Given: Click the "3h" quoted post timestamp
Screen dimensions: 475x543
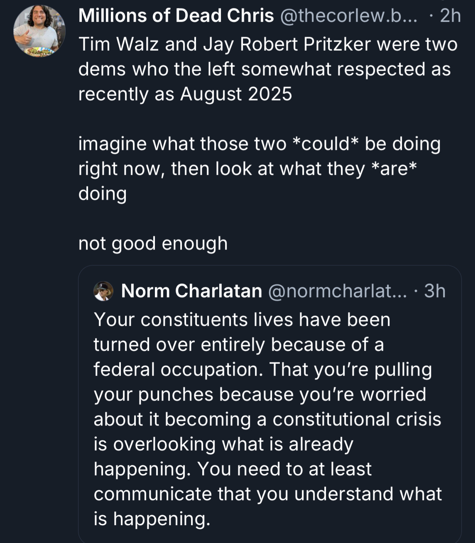Looking at the screenshot, I should (435, 291).
